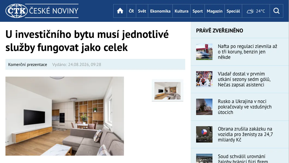Open the Magazín section

click(215, 11)
